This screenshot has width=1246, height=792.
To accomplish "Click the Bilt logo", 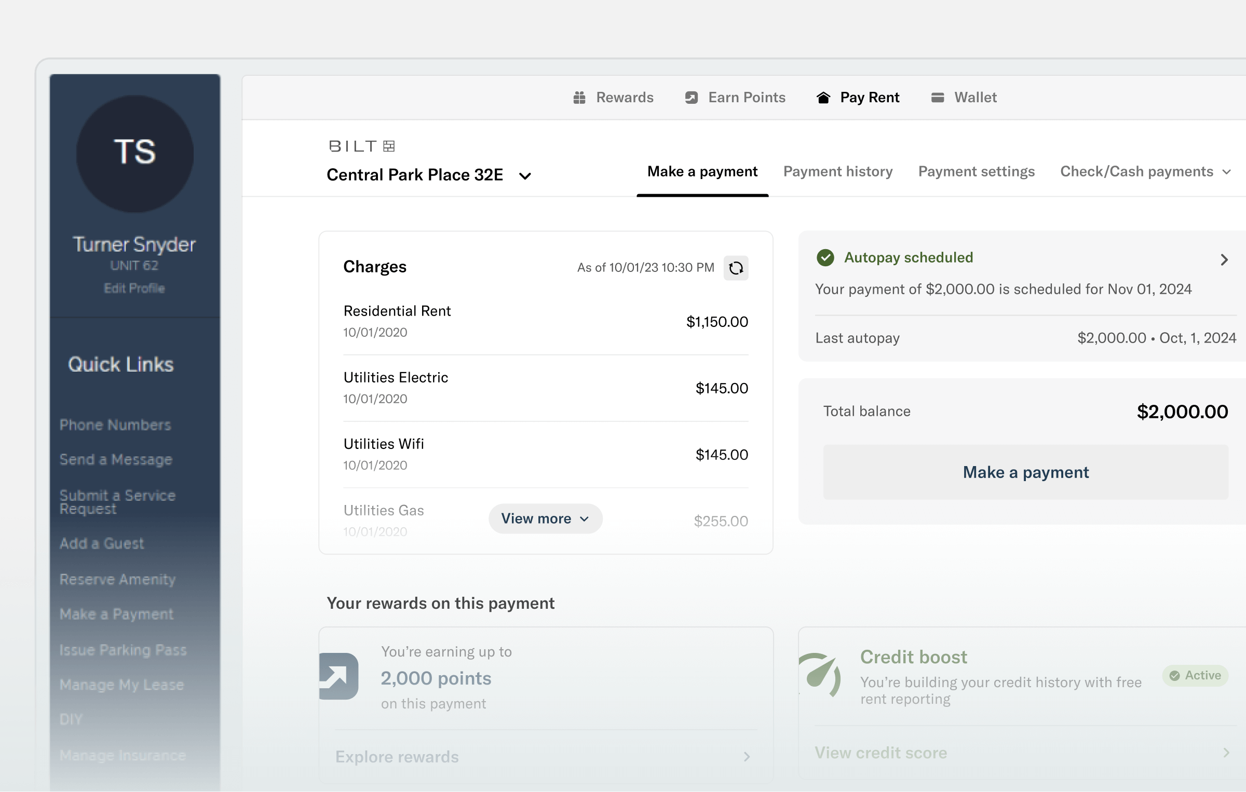I will 362,146.
